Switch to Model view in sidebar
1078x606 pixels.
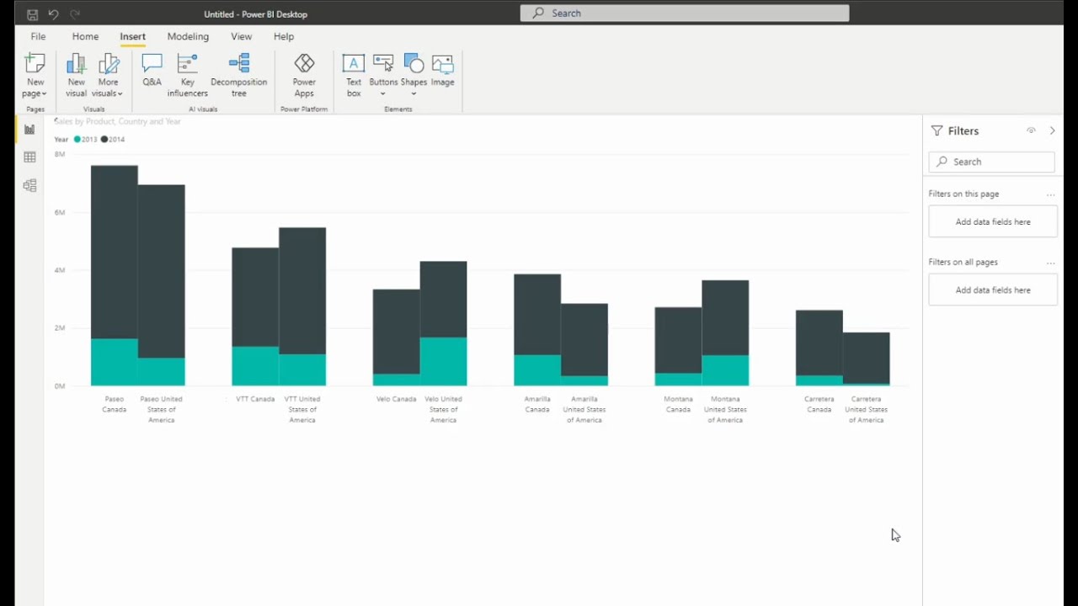pos(29,185)
